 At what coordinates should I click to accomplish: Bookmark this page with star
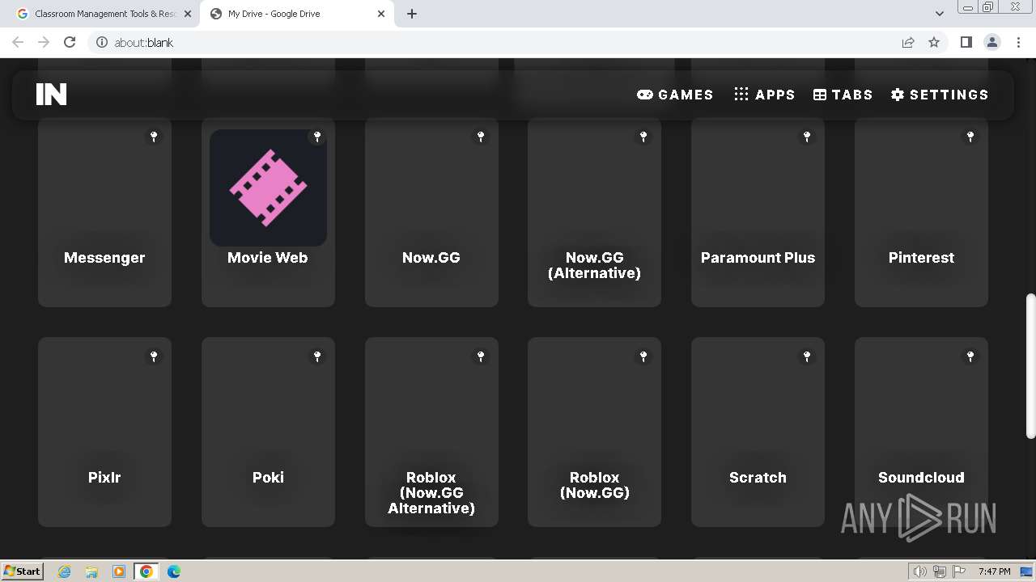(x=934, y=42)
